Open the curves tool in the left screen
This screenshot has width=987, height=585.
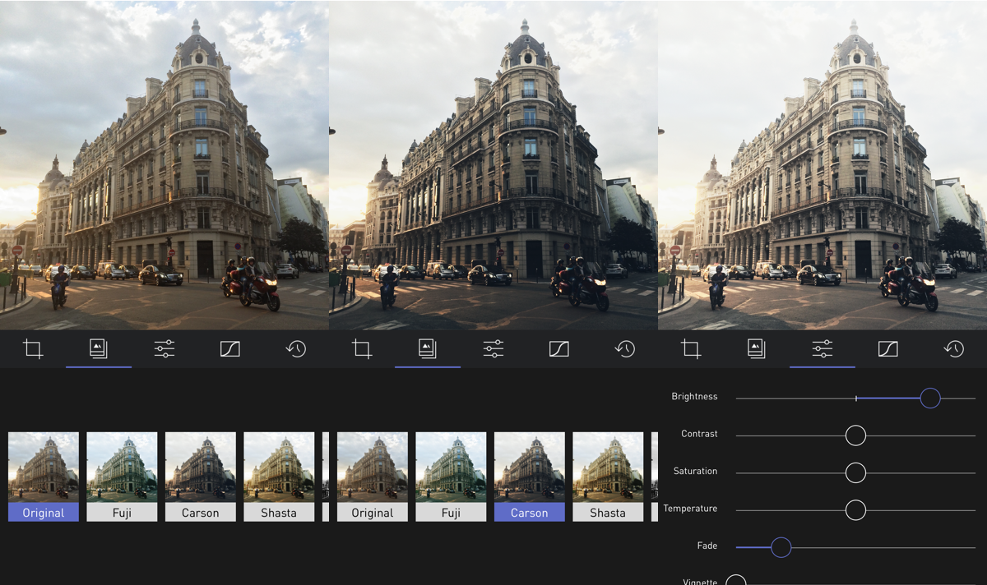tap(230, 349)
